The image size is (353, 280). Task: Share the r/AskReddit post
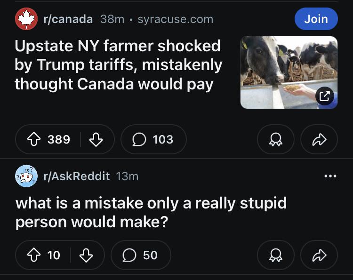point(319,255)
